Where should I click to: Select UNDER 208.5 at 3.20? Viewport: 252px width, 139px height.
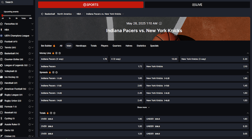point(197,126)
